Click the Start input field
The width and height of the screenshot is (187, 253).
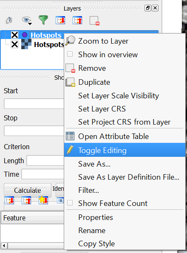pos(34,104)
